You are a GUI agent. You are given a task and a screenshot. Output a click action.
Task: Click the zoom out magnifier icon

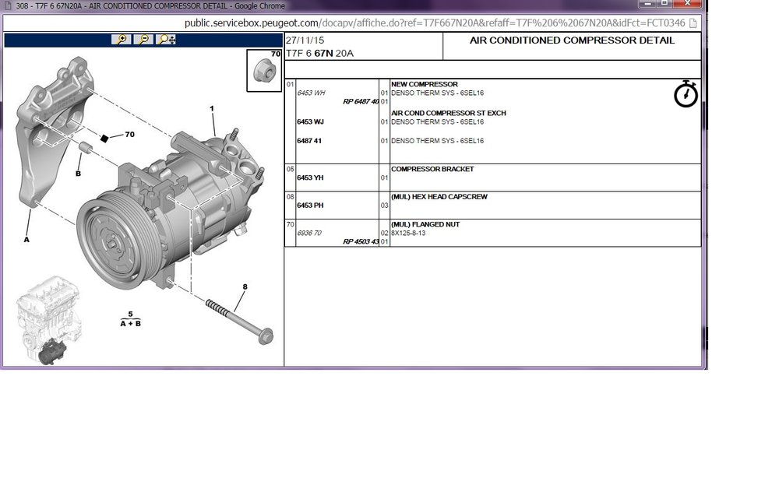pos(143,40)
